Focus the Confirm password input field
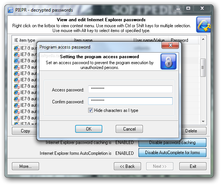Viewport: 221px width, 185px height. (x=130, y=101)
